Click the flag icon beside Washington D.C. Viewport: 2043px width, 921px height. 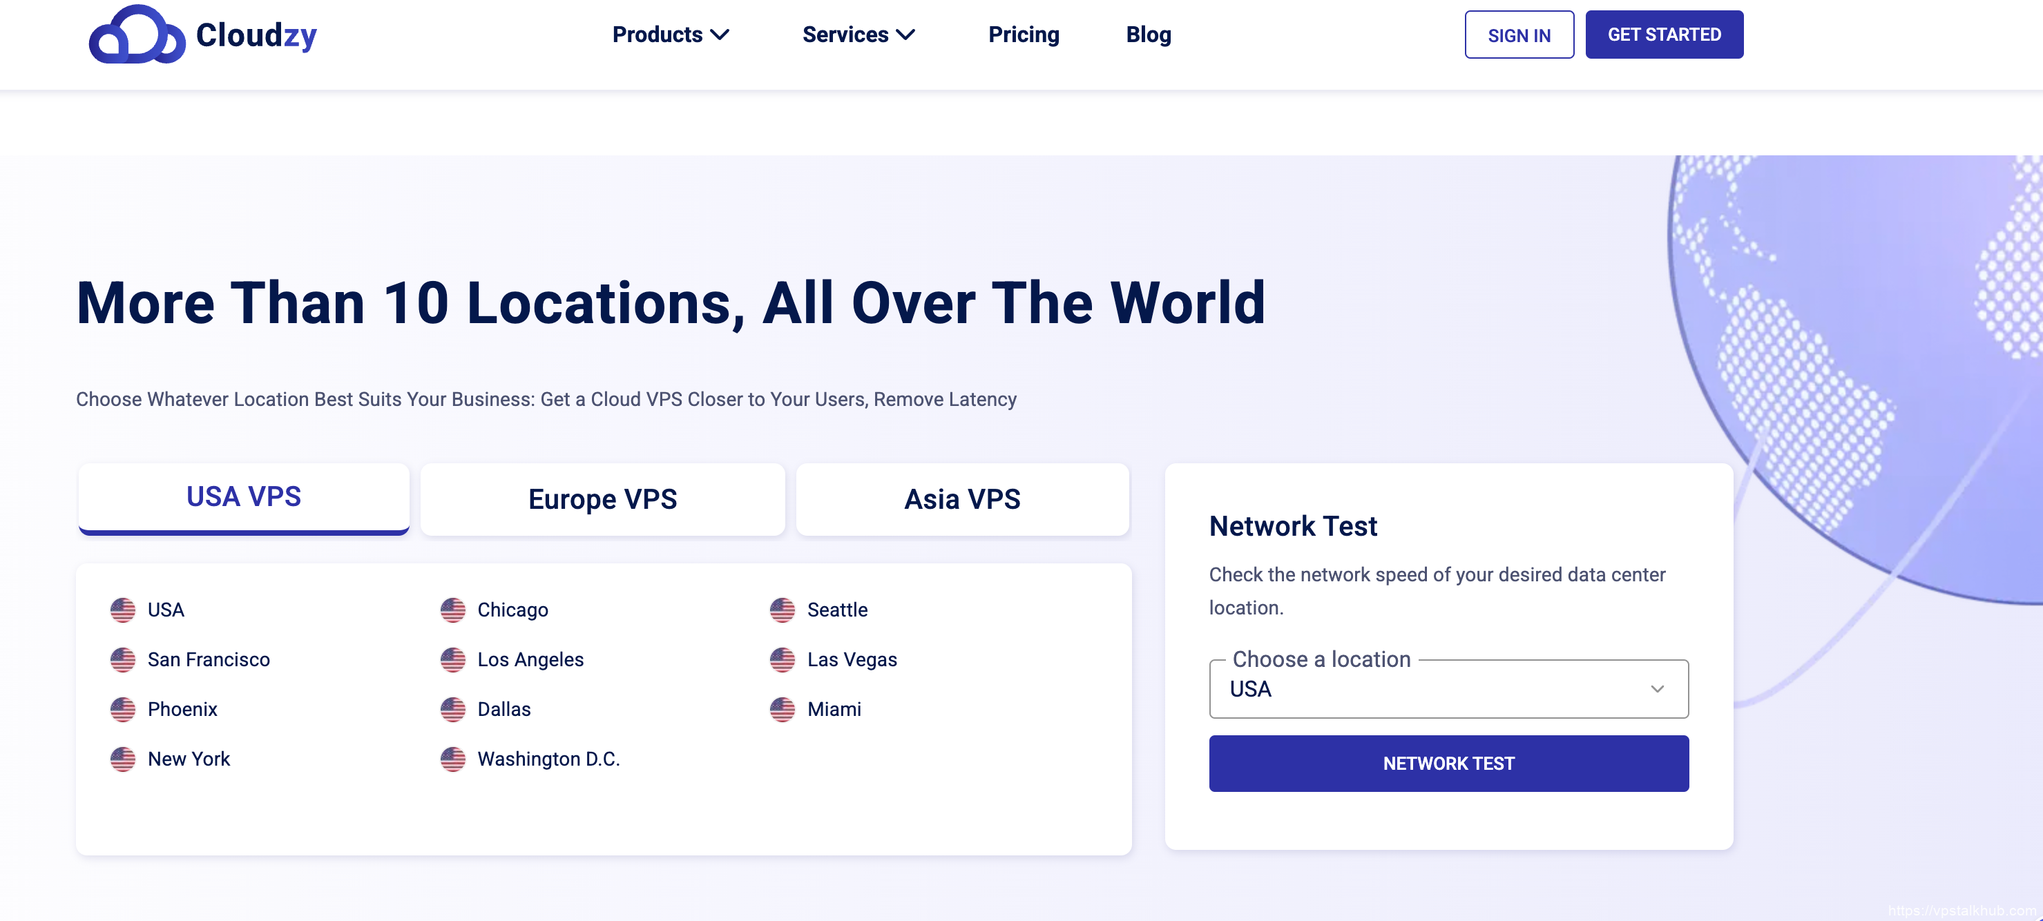point(453,759)
